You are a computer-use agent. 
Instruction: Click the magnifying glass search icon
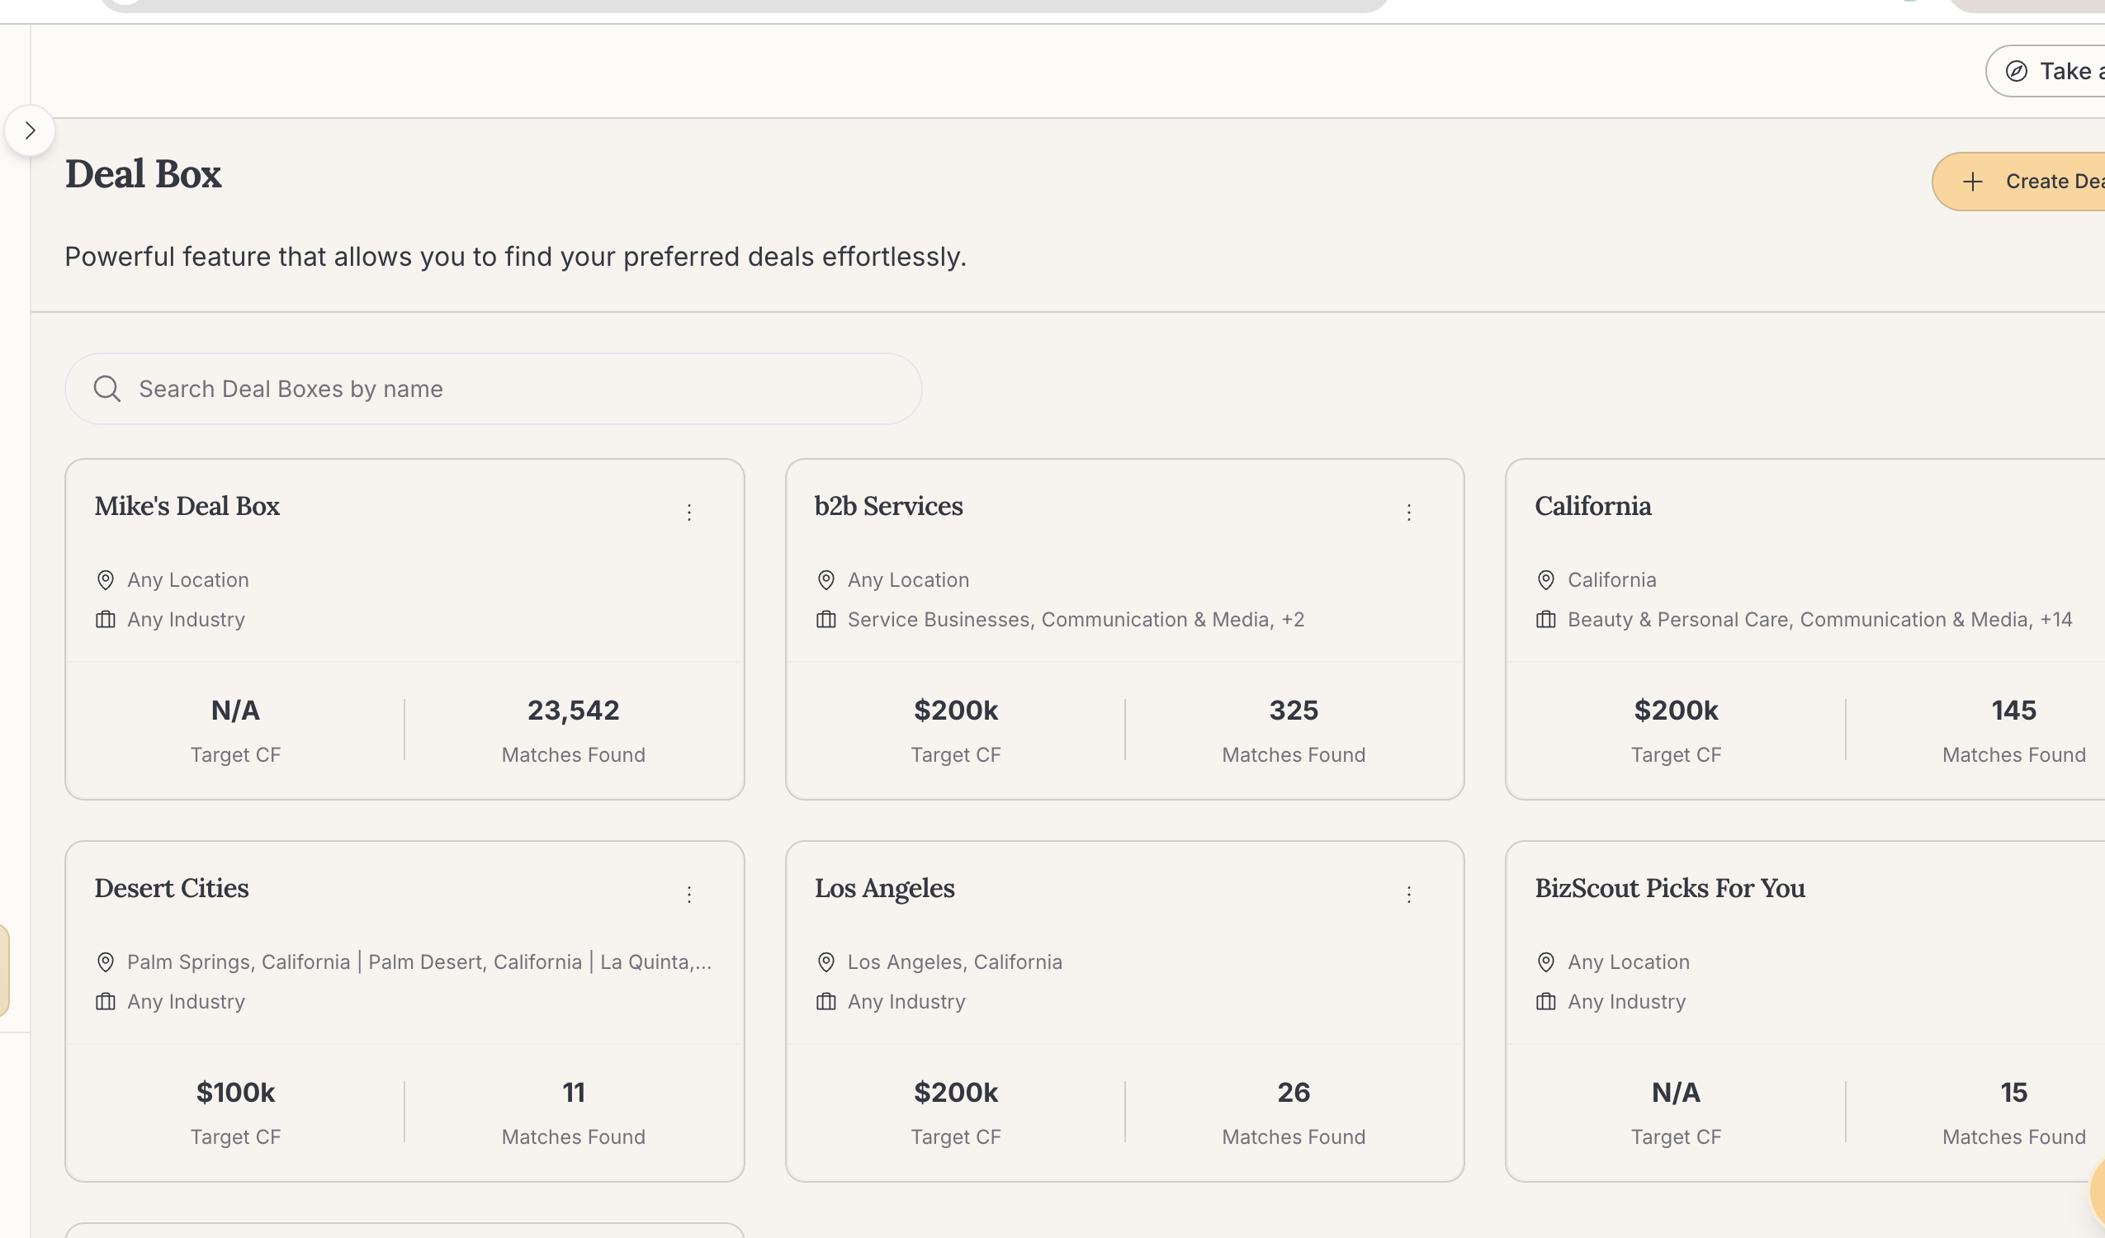(107, 389)
